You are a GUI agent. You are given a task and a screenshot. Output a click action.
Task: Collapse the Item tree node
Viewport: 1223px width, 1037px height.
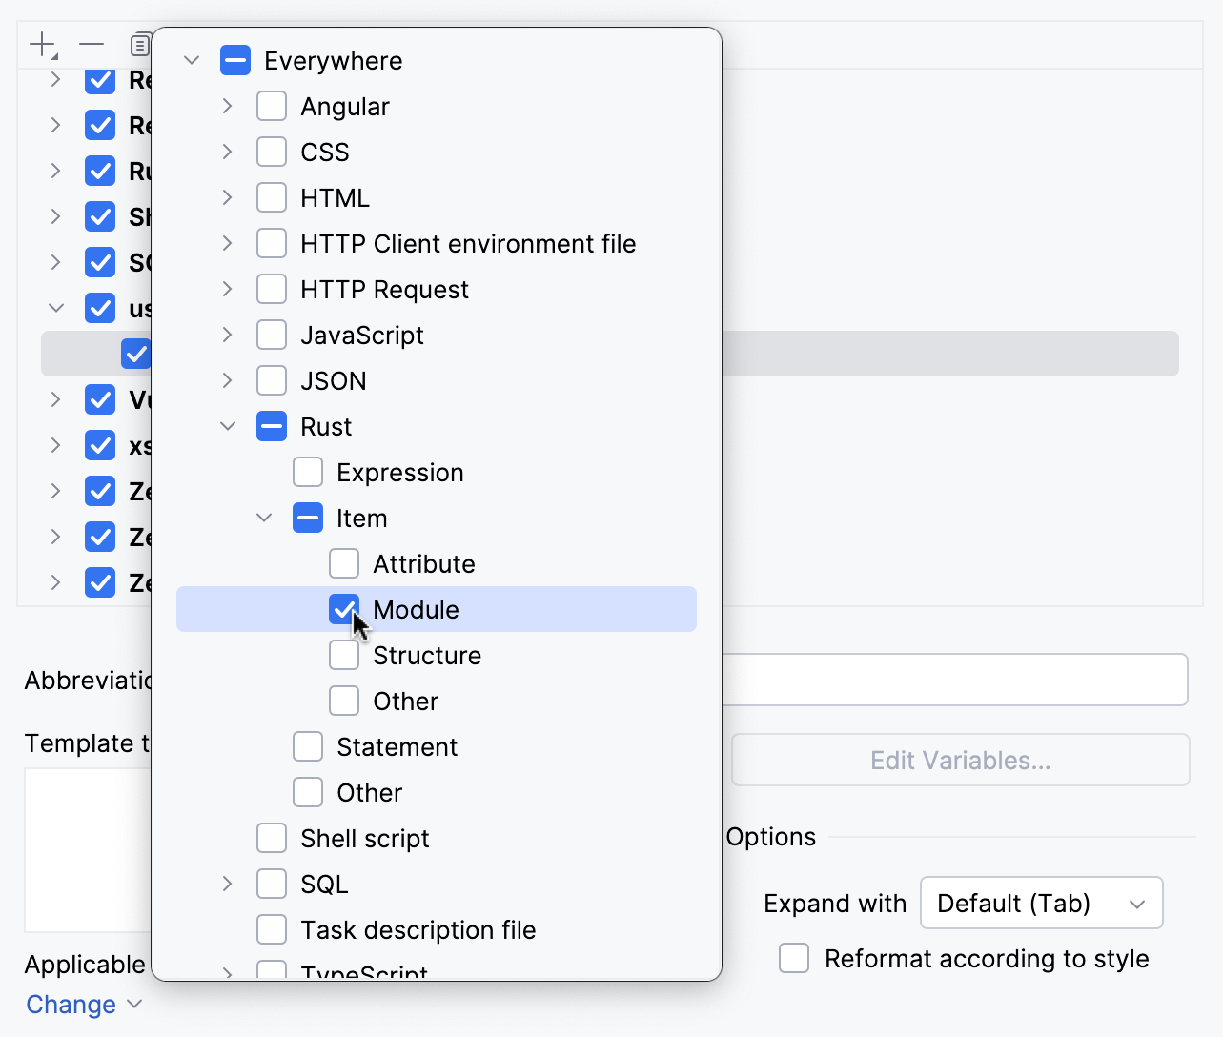[263, 518]
